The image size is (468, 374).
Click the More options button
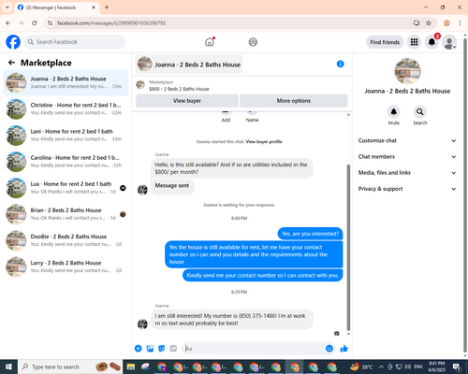[294, 101]
